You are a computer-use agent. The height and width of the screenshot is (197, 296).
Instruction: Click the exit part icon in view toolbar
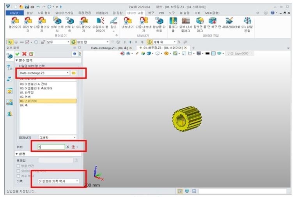click(x=122, y=53)
